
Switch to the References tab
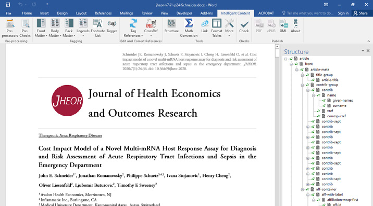[x=103, y=13]
